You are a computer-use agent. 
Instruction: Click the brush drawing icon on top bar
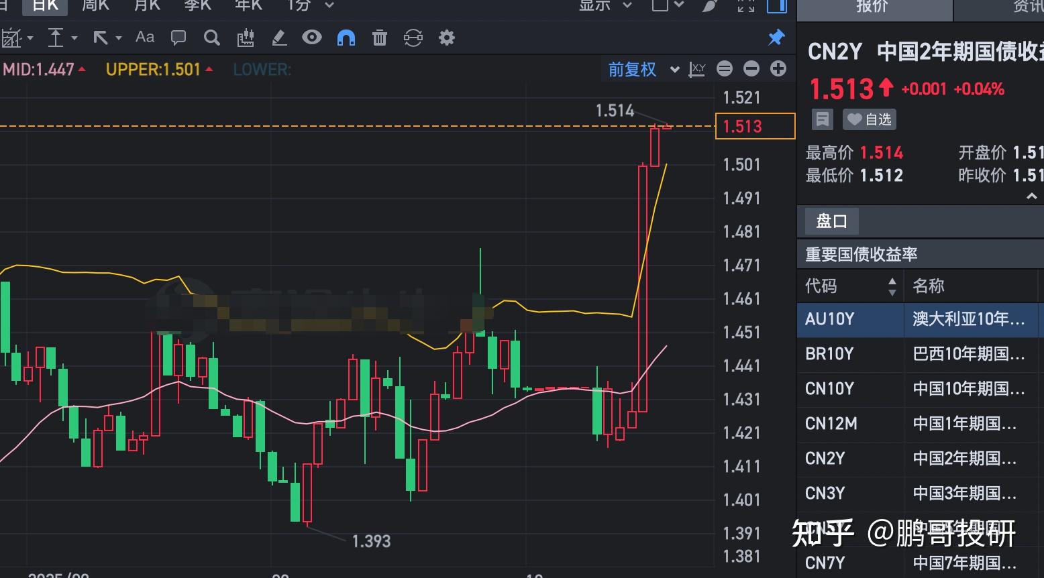coord(279,38)
